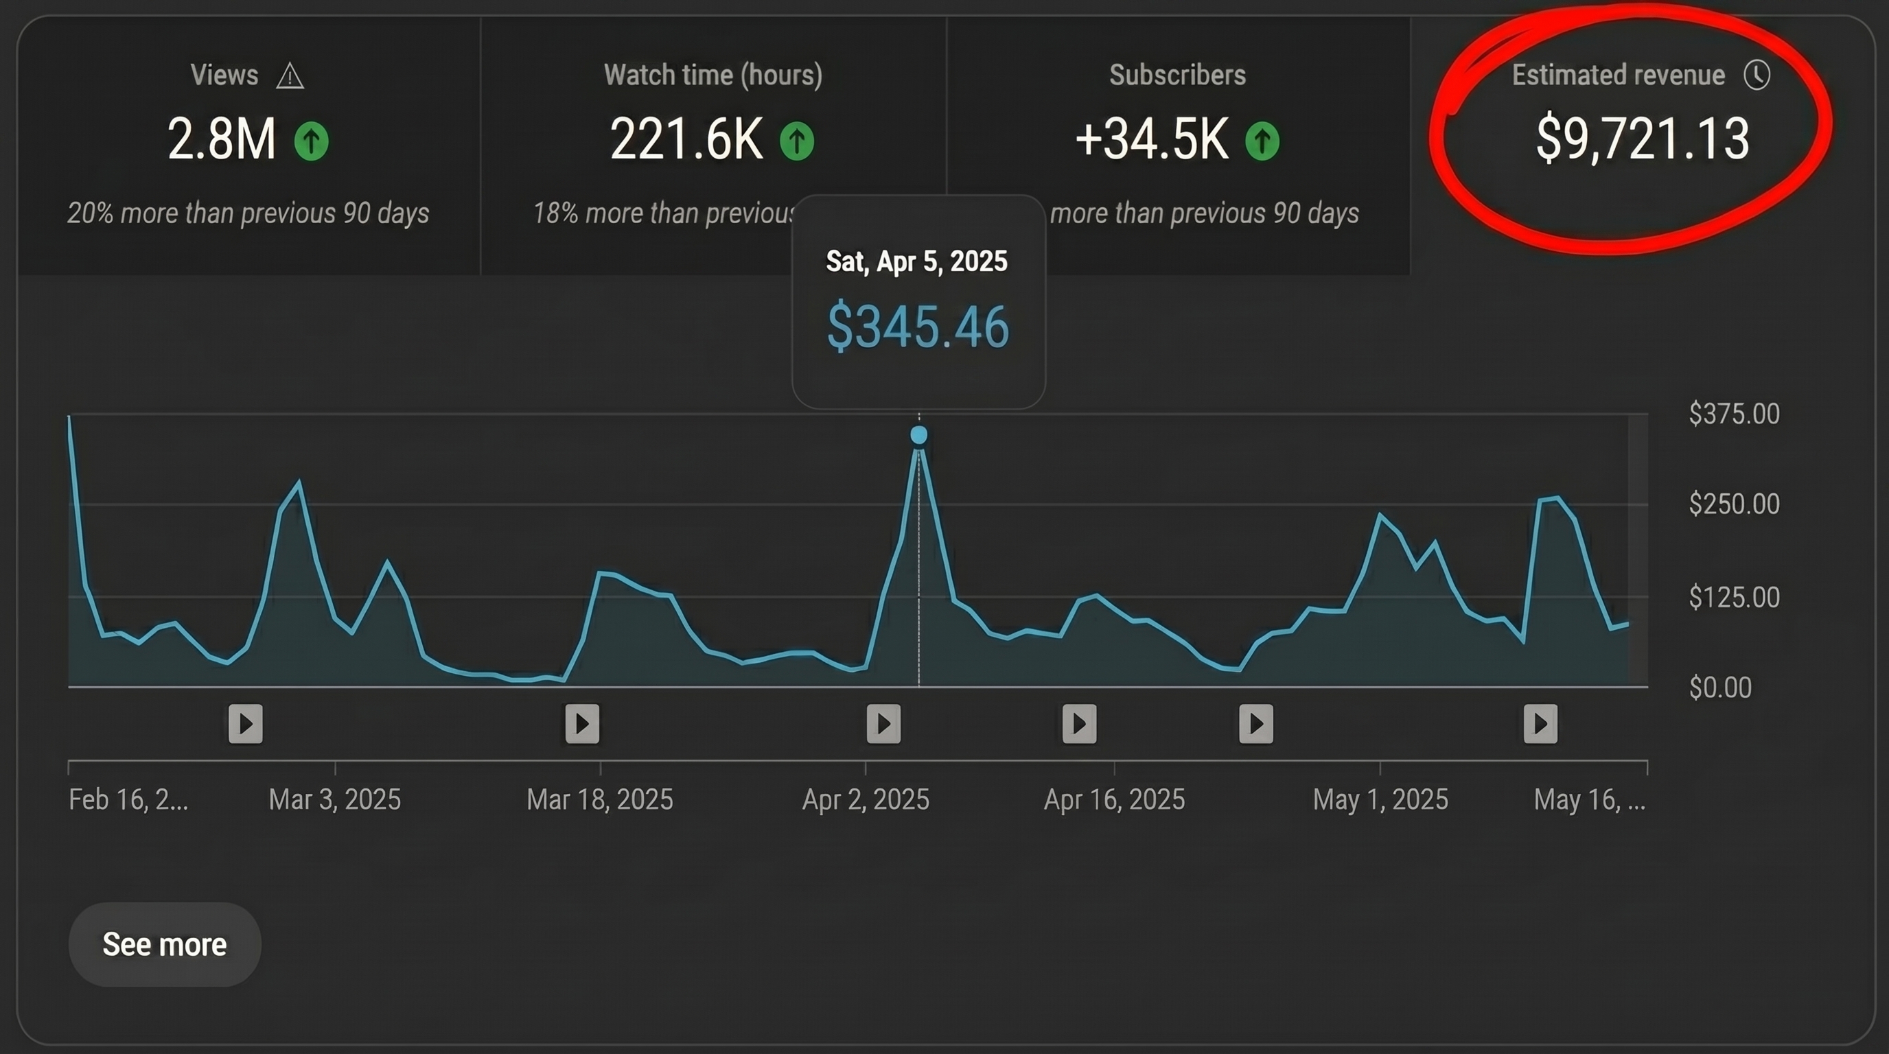
Task: Click the May 16 x-axis date label
Action: [1590, 799]
